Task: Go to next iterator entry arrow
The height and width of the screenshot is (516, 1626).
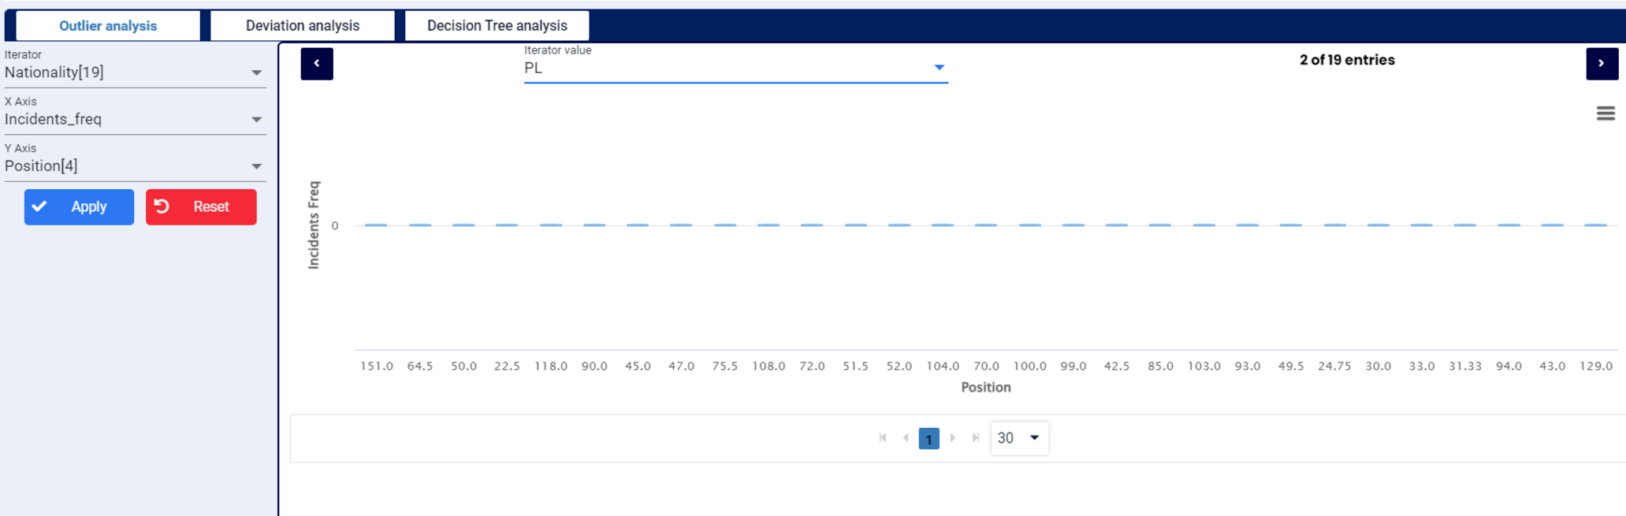Action: click(1602, 64)
